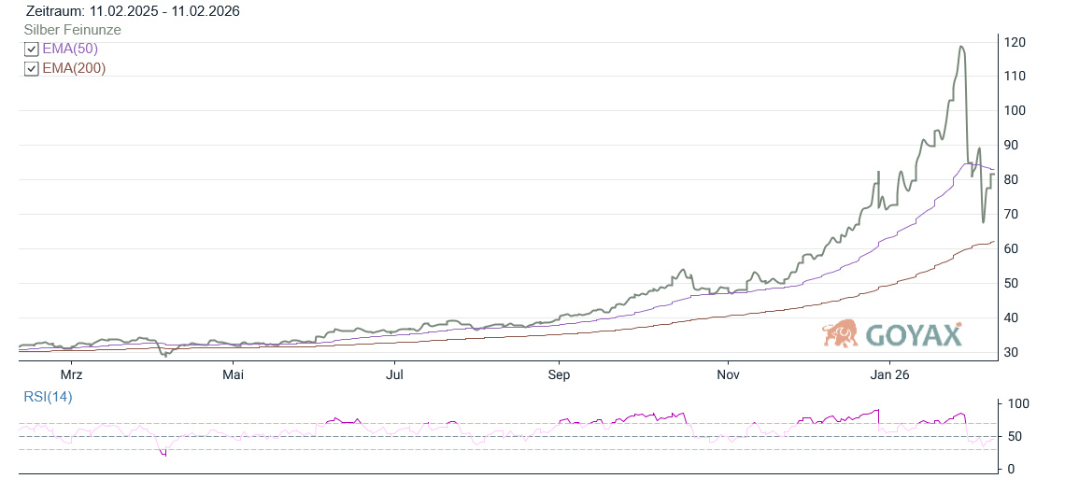
Task: Click the RSI axis value 100
Action: point(1017,403)
